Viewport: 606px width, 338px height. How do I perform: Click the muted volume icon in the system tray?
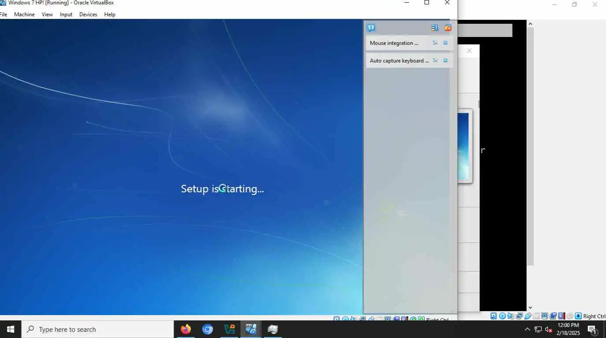pyautogui.click(x=549, y=329)
